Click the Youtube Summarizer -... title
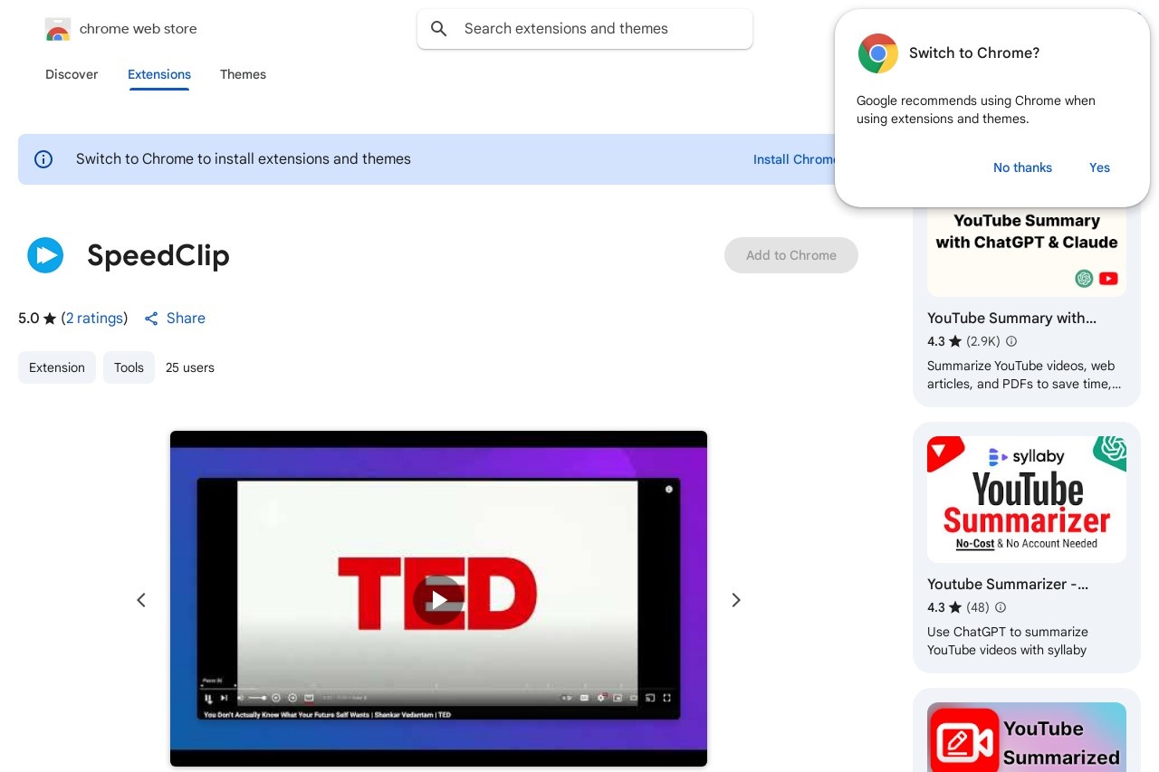This screenshot has width=1159, height=772. coord(1008,584)
